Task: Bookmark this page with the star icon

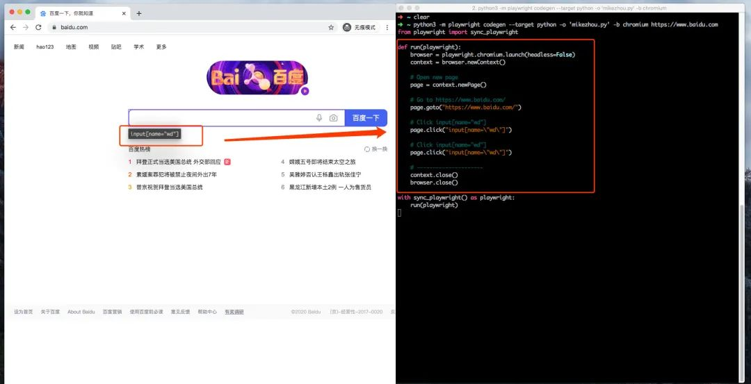Action: 331,27
